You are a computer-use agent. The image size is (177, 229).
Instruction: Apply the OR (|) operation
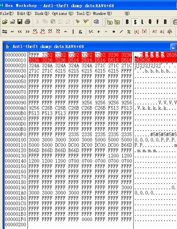click(x=73, y=32)
